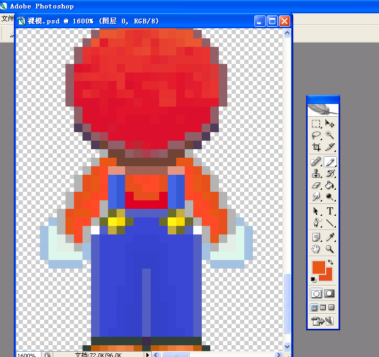The image size is (379, 357).
Task: Select the Clone Stamp tool
Action: [x=316, y=173]
